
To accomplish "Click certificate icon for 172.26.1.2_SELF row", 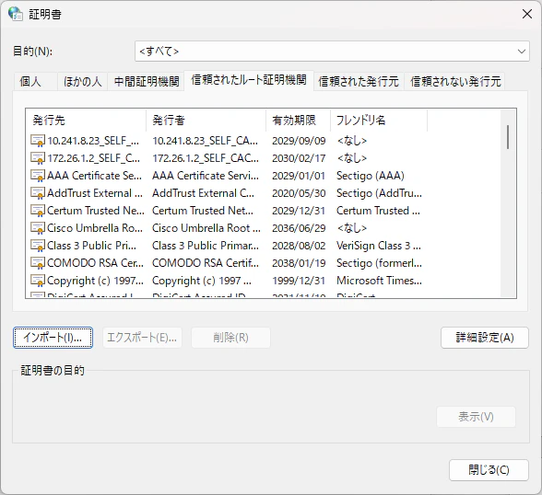I will 38,158.
